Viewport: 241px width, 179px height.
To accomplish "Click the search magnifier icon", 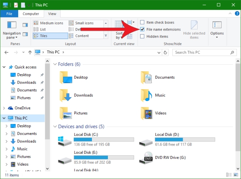I will tap(232, 52).
